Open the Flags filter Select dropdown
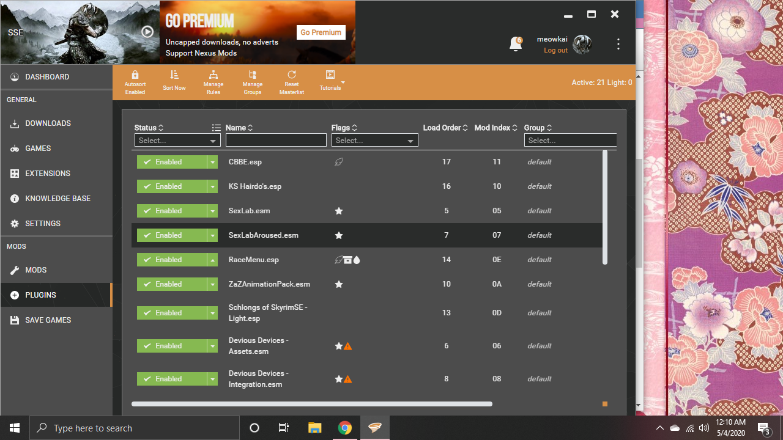The height and width of the screenshot is (440, 783). coord(375,141)
